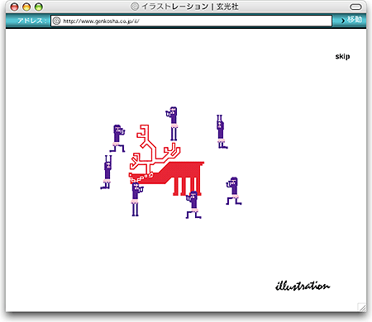Click the upside-down figure at far left
Screen dimensions: 372x322
click(107, 173)
